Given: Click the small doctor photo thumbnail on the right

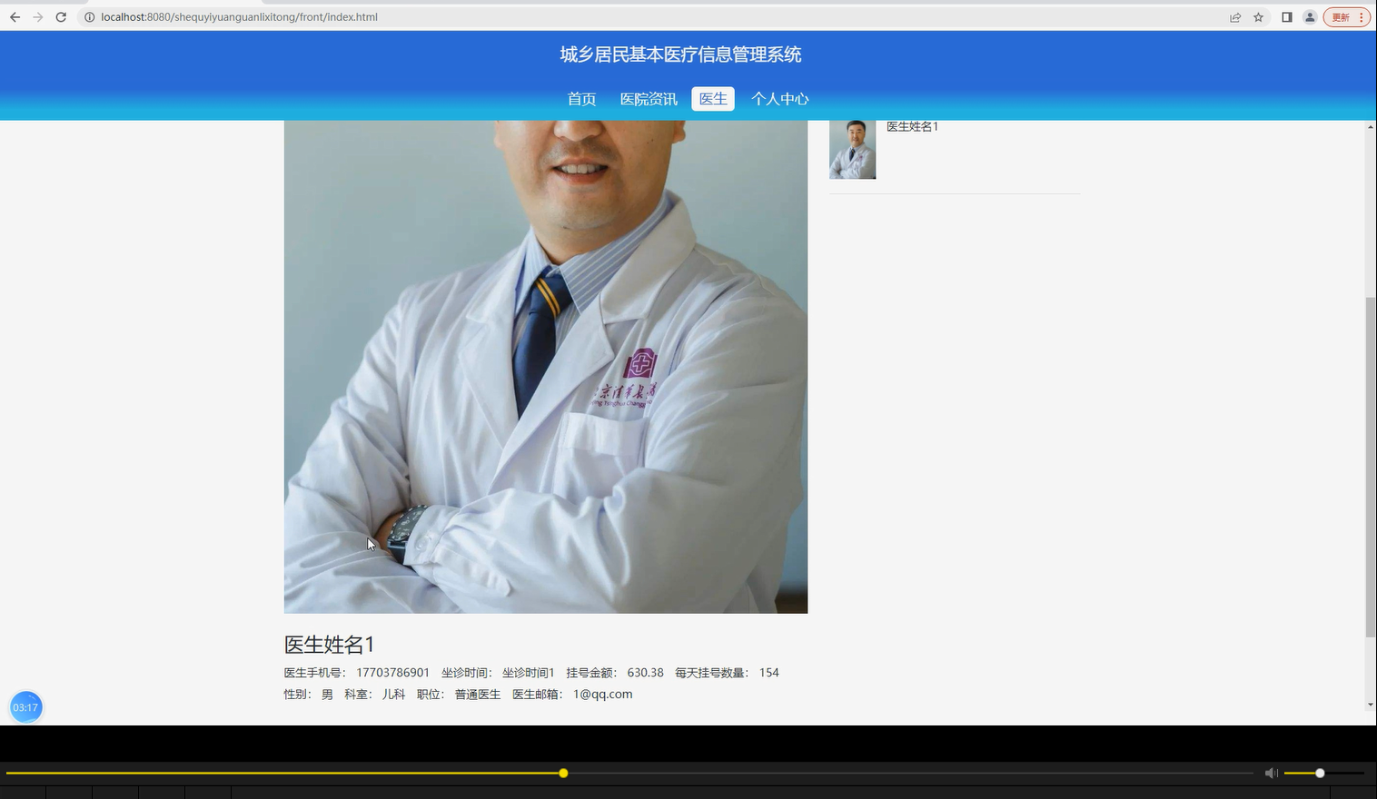Looking at the screenshot, I should pos(852,149).
